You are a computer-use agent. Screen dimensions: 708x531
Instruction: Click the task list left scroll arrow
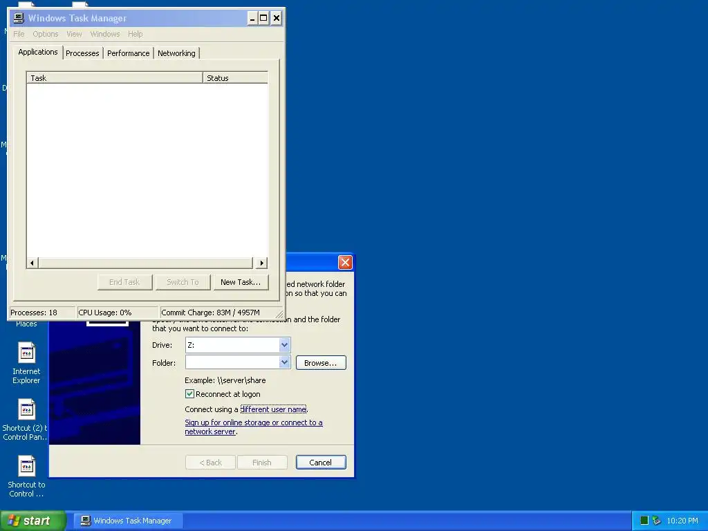pyautogui.click(x=32, y=263)
